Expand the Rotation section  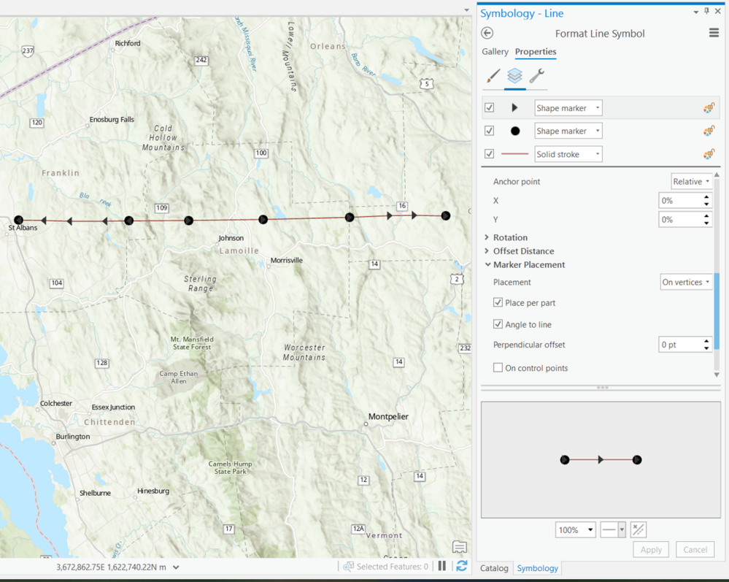point(487,237)
